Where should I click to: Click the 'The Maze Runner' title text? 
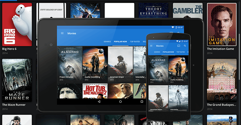[14, 105]
